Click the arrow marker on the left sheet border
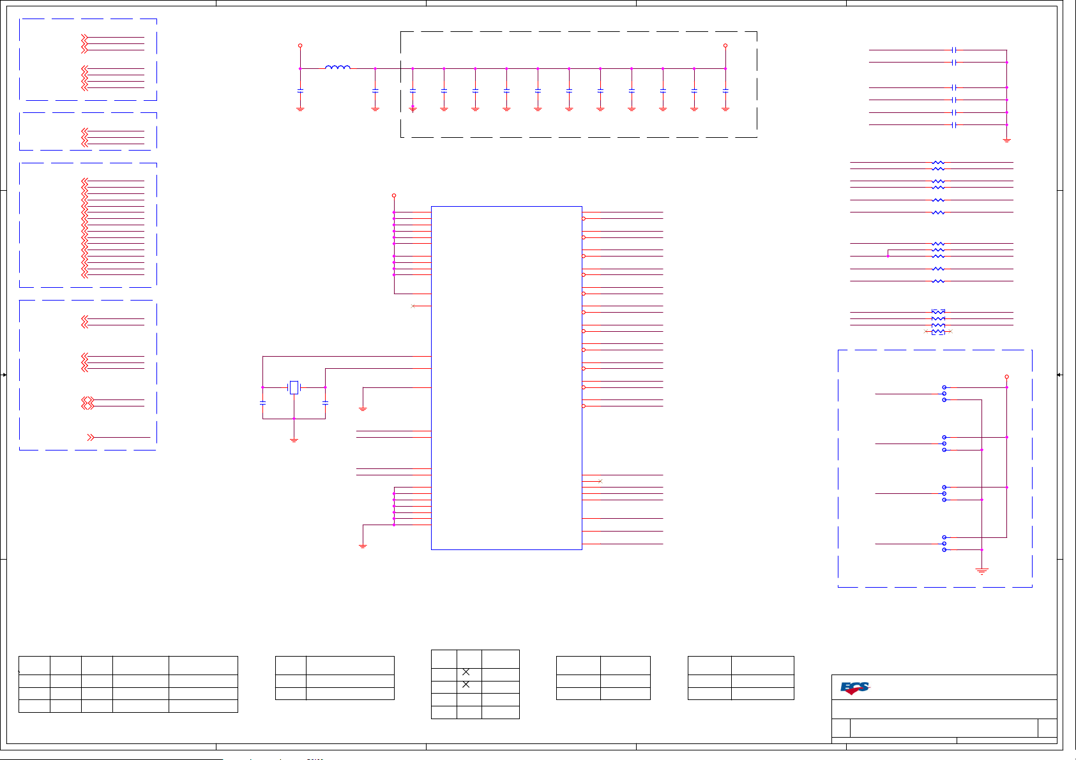Viewport: 1076px width, 760px height. pyautogui.click(x=4, y=375)
